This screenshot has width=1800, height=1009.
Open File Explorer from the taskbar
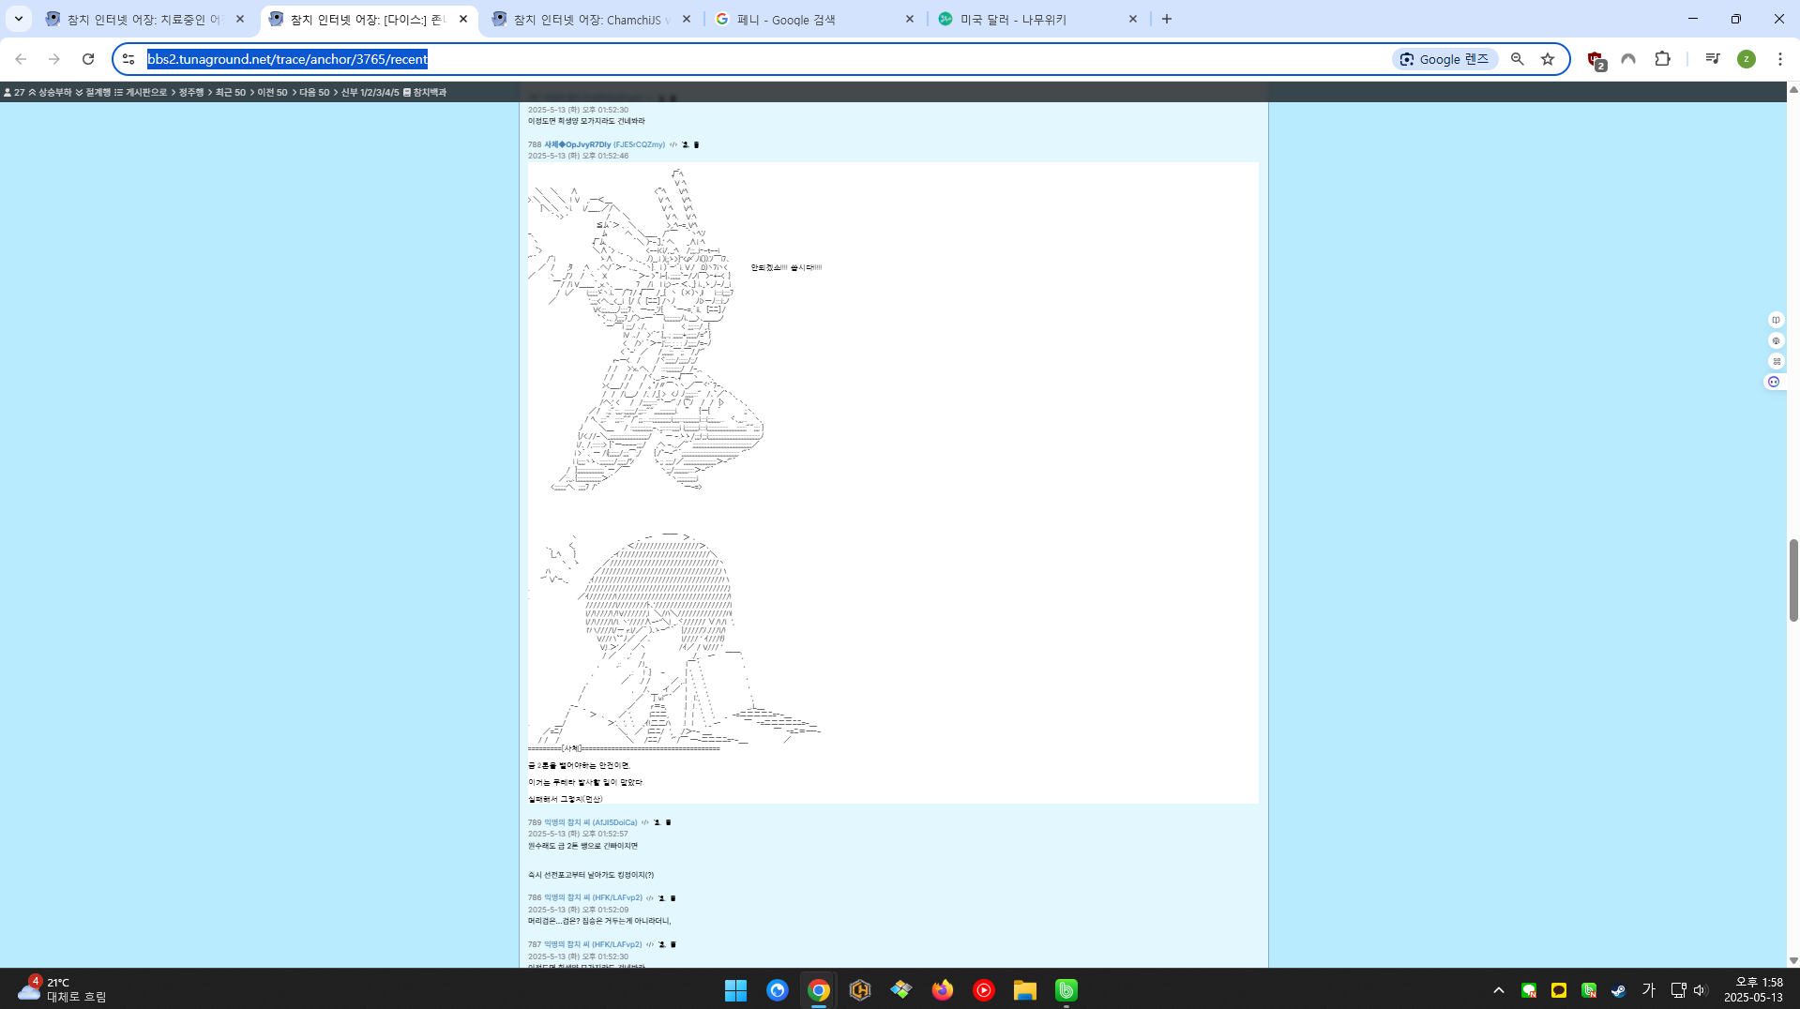coord(1024,990)
